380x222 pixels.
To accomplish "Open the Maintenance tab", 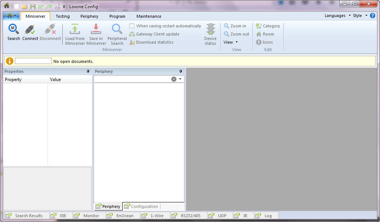I will pyautogui.click(x=148, y=16).
